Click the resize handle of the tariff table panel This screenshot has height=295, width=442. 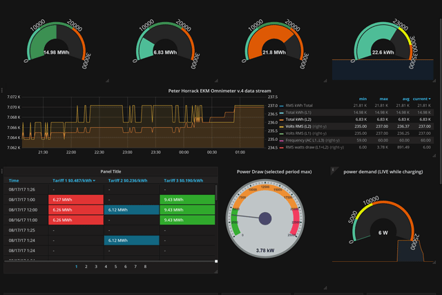pos(216,262)
